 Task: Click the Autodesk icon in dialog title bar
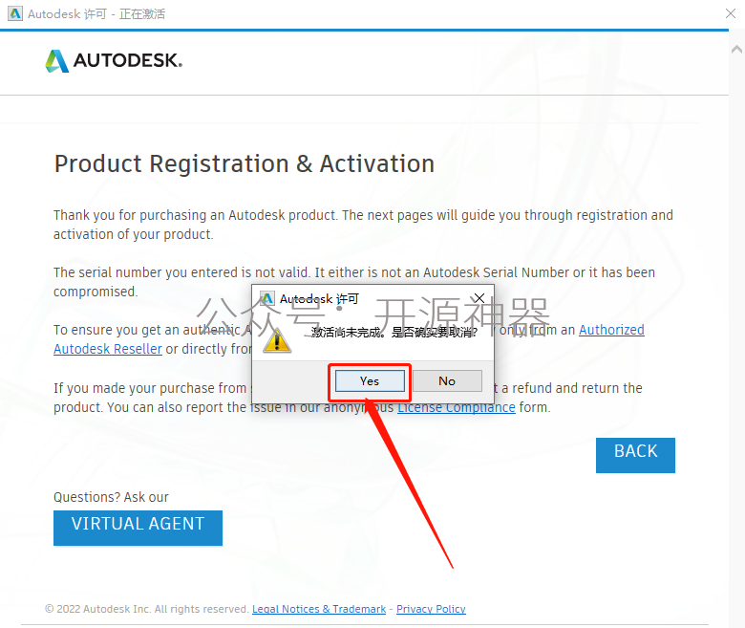pyautogui.click(x=267, y=298)
